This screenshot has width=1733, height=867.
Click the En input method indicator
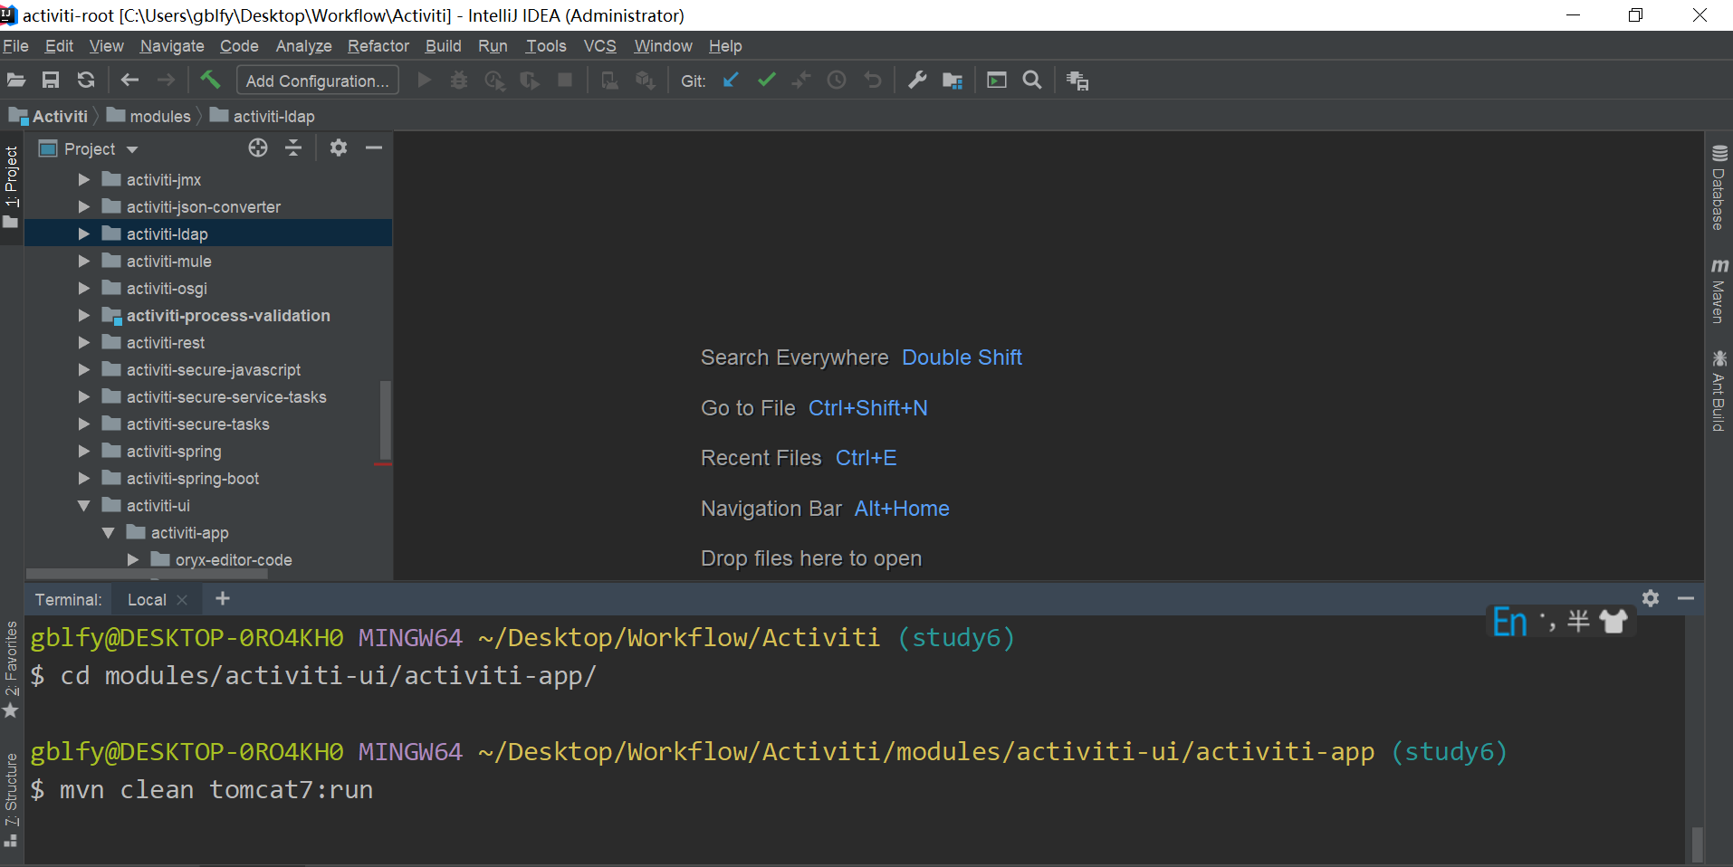[x=1509, y=623]
